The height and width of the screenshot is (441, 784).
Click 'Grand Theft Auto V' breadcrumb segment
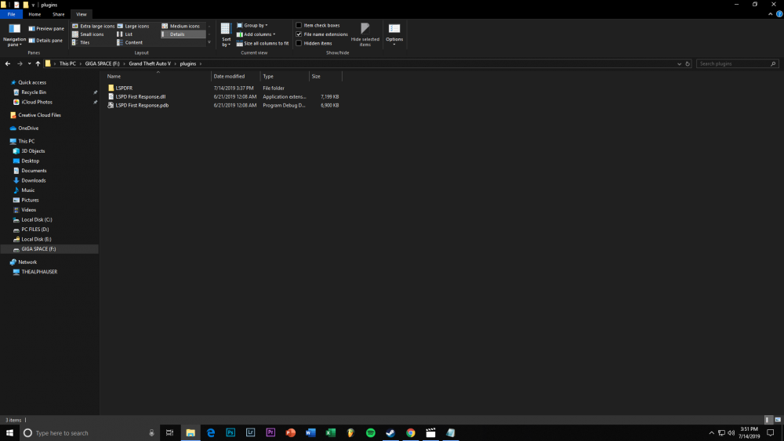pos(150,64)
